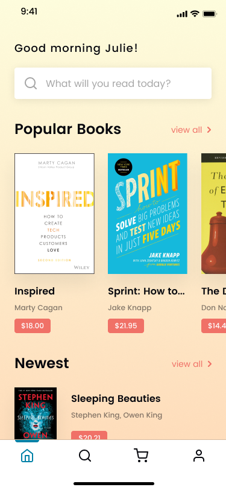Open the Search tab in bottom navigation
Screen dimensions: 226x490
click(x=84, y=456)
